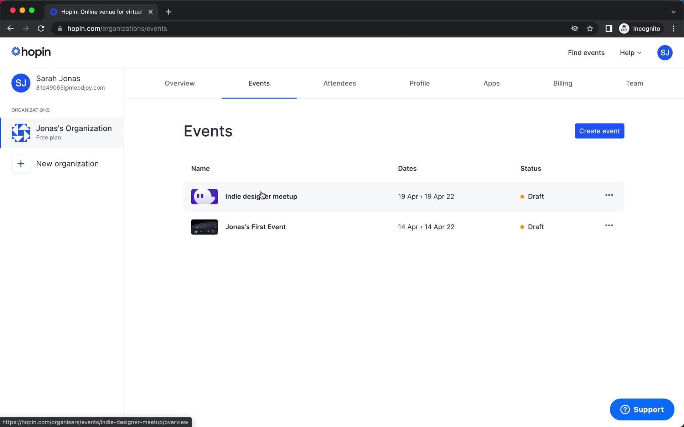Expand the tab search chevron
The width and height of the screenshot is (684, 427).
tap(673, 12)
